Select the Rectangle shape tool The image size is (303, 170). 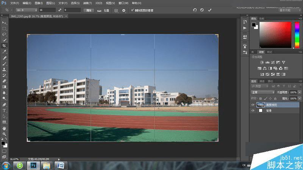pyautogui.click(x=4, y=122)
